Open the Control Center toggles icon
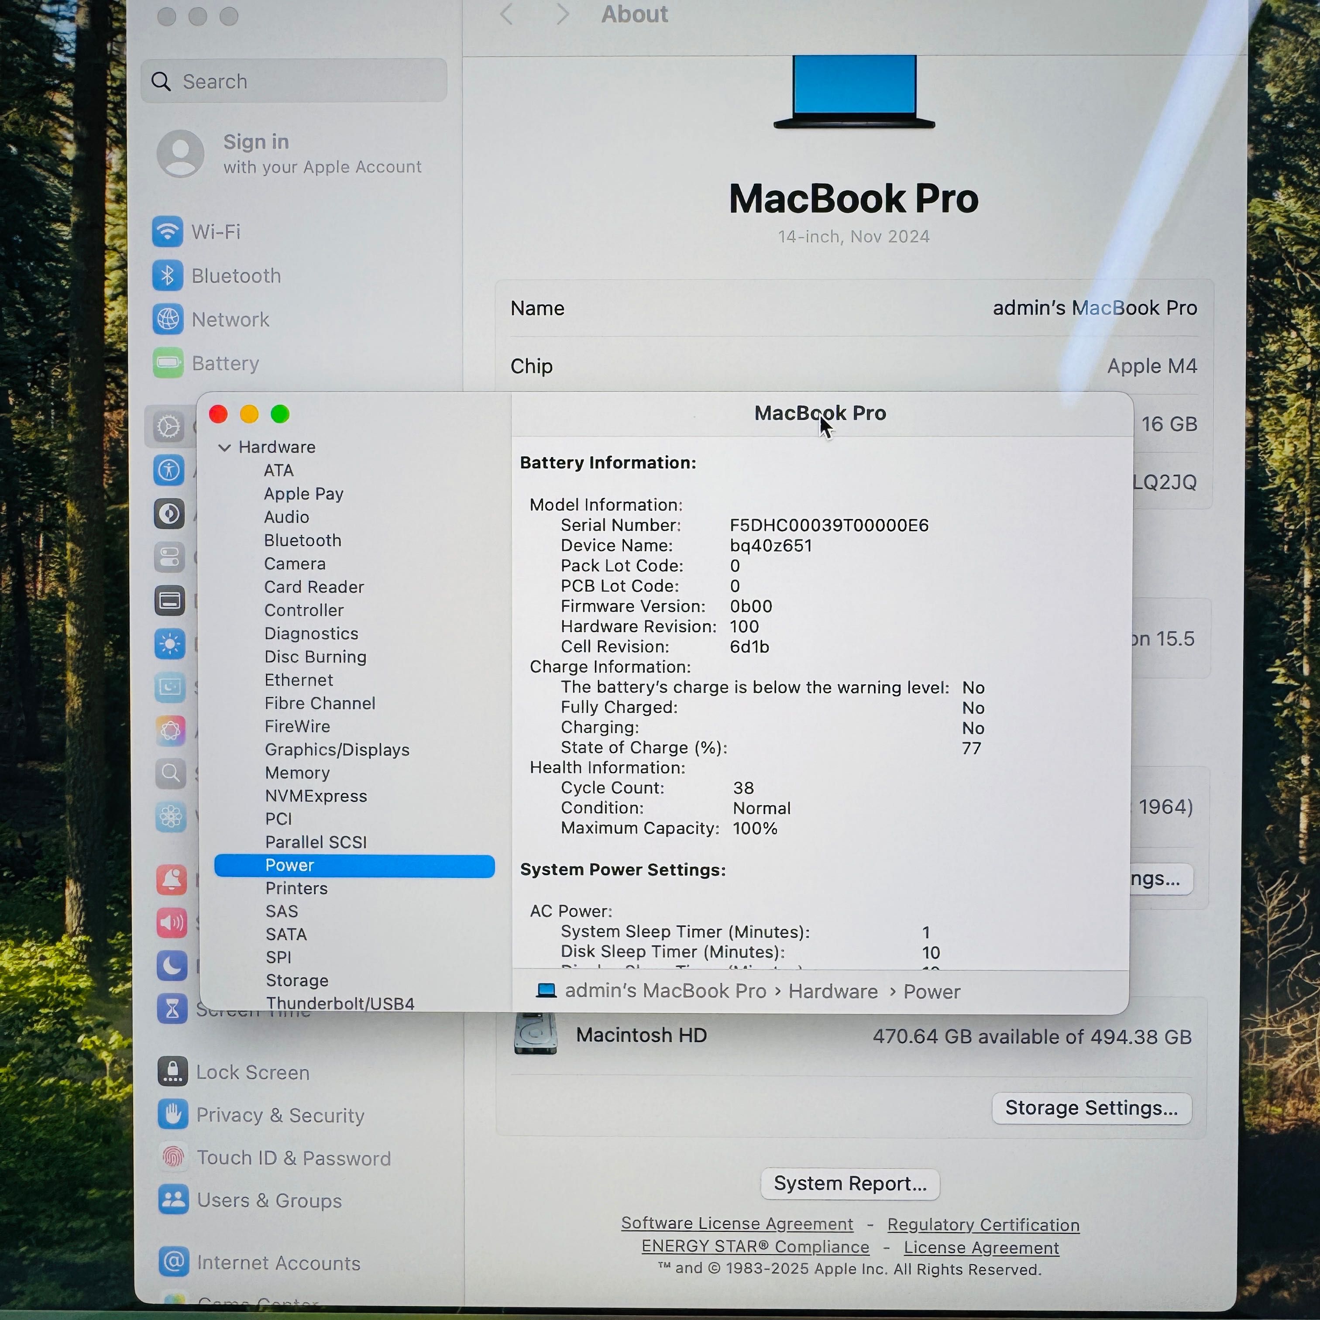 (169, 557)
